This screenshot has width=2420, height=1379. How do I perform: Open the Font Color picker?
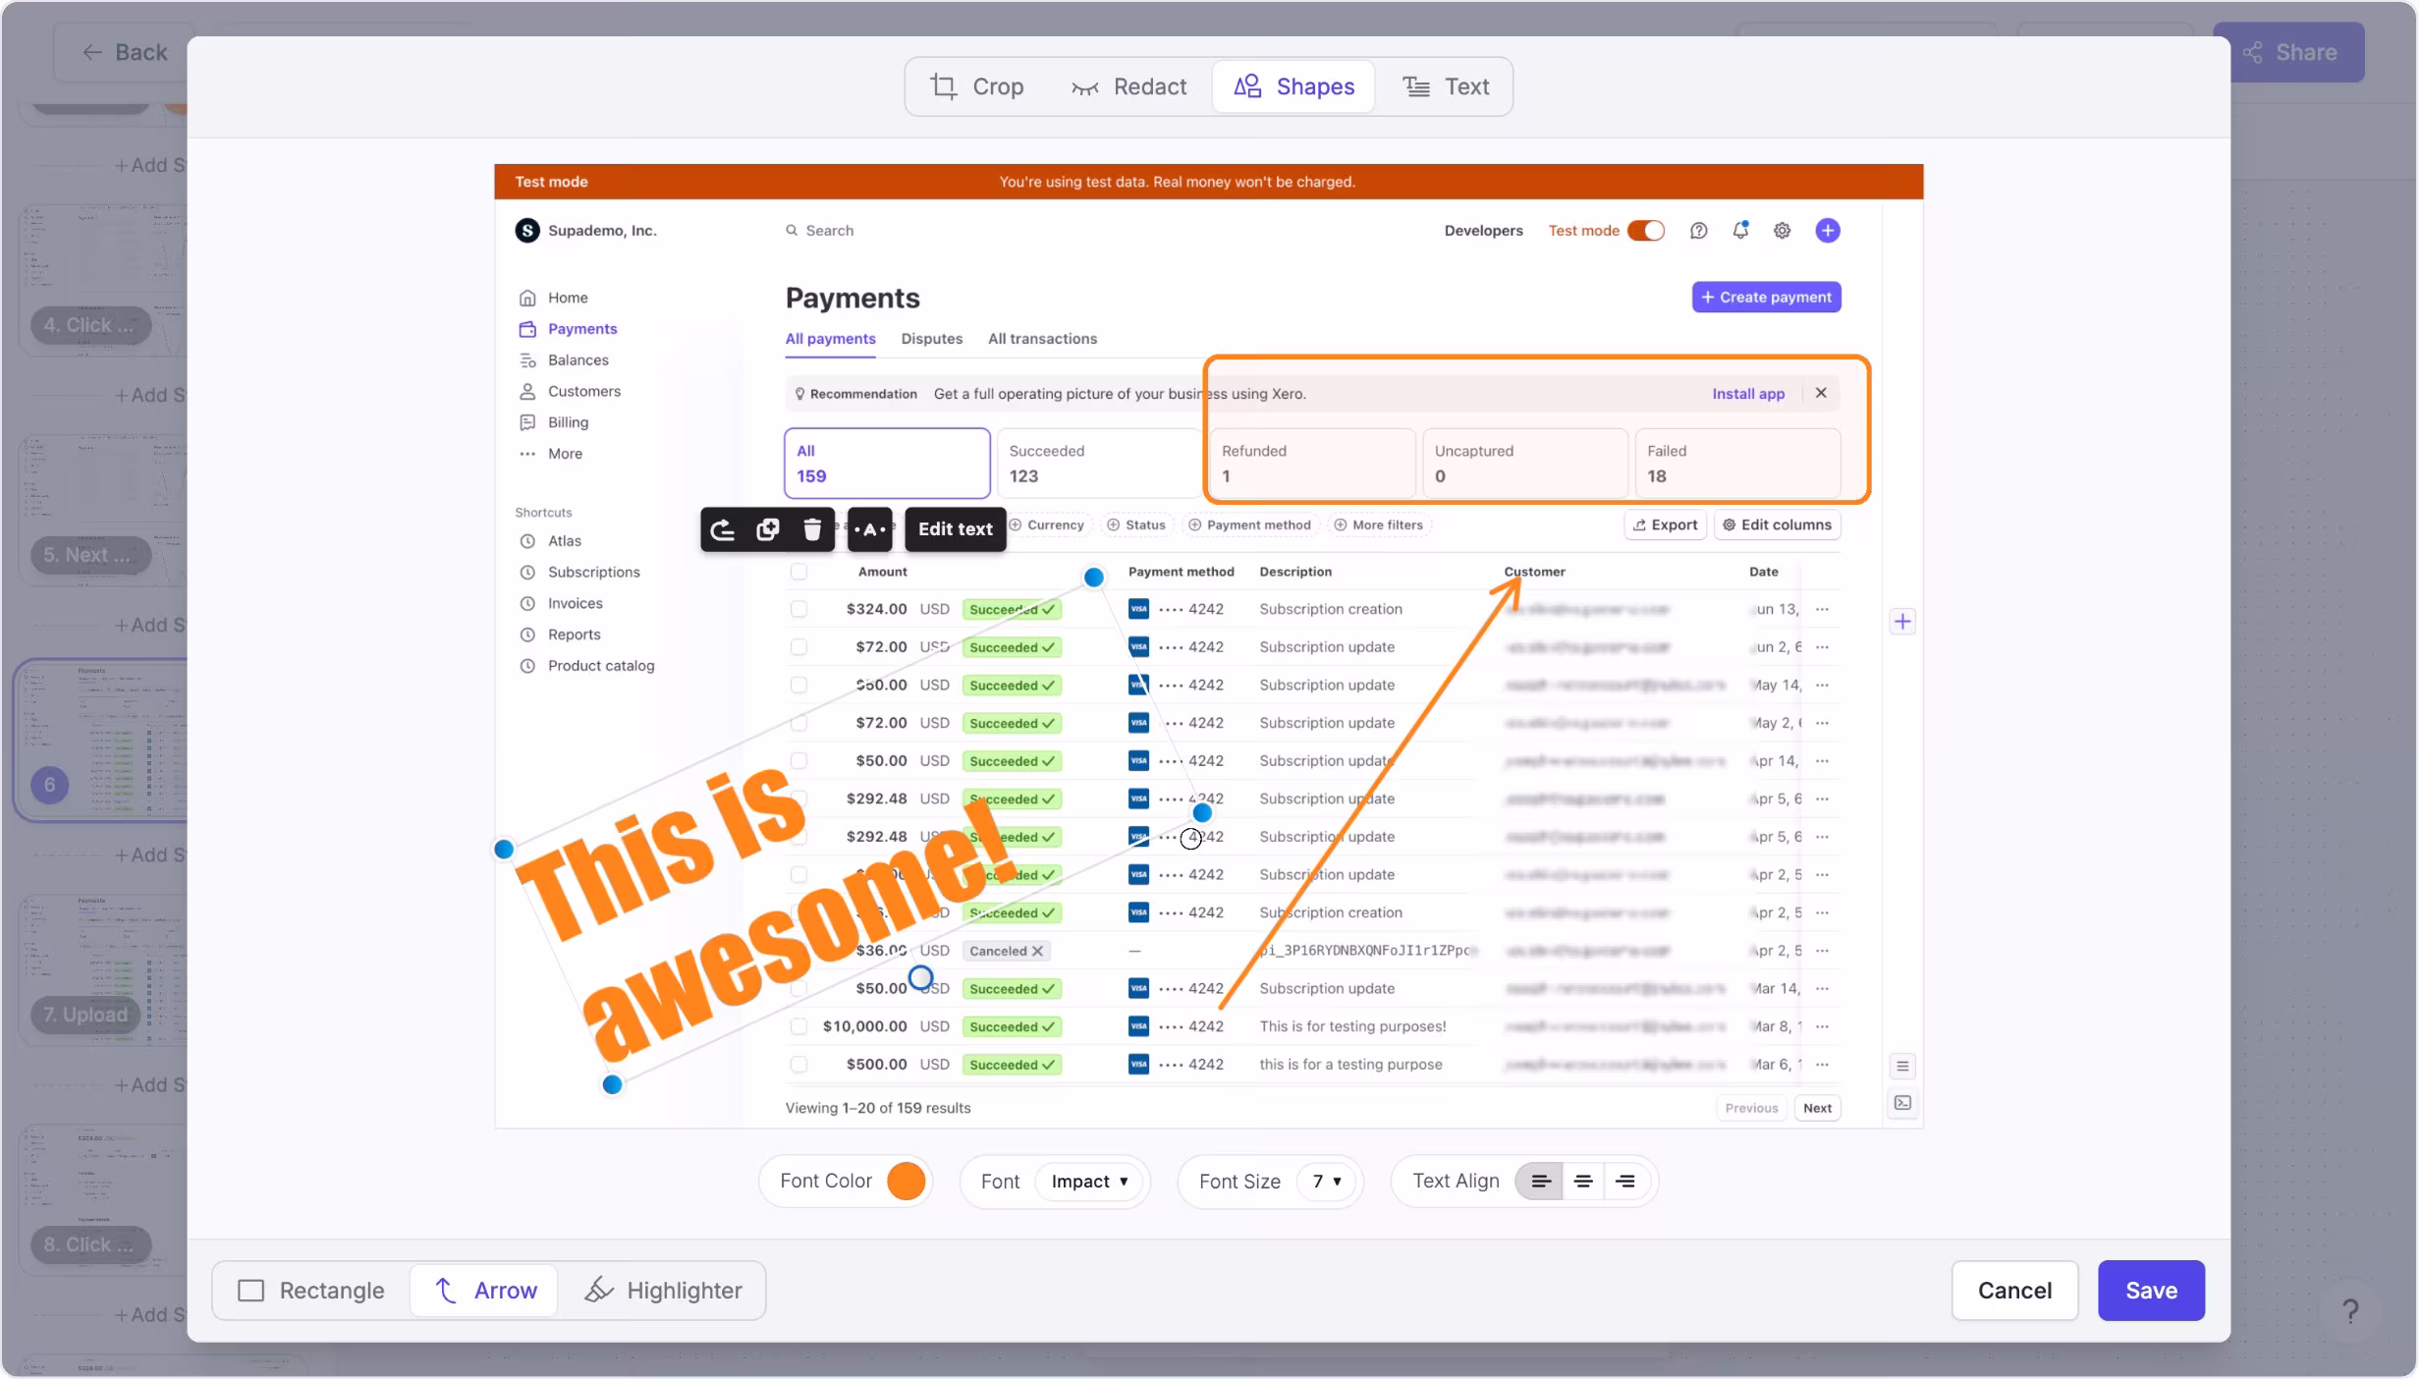point(907,1182)
